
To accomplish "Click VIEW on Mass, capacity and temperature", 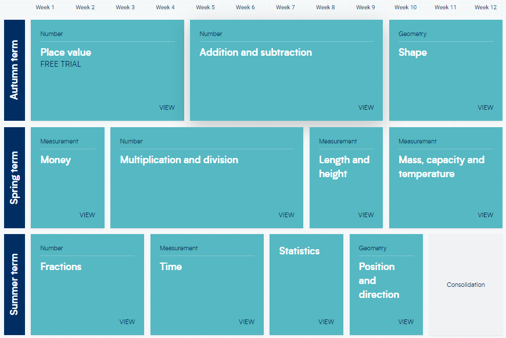I will 485,215.
